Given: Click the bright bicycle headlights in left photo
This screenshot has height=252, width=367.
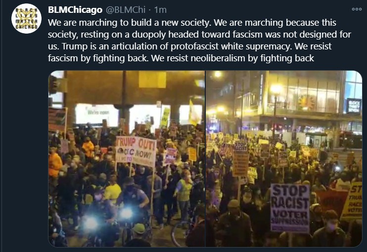Looking at the screenshot, I should tap(108, 218).
